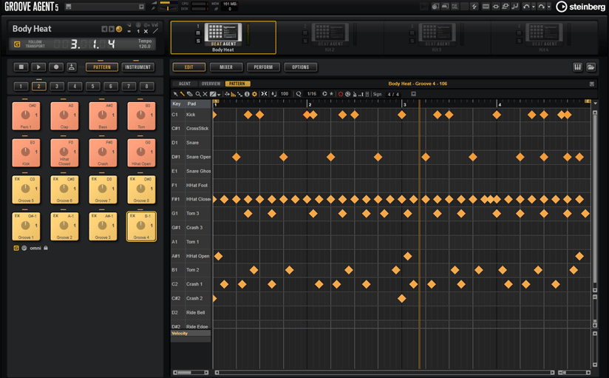Click the lock icon beside omni
This screenshot has width=609, height=378.
46,248
